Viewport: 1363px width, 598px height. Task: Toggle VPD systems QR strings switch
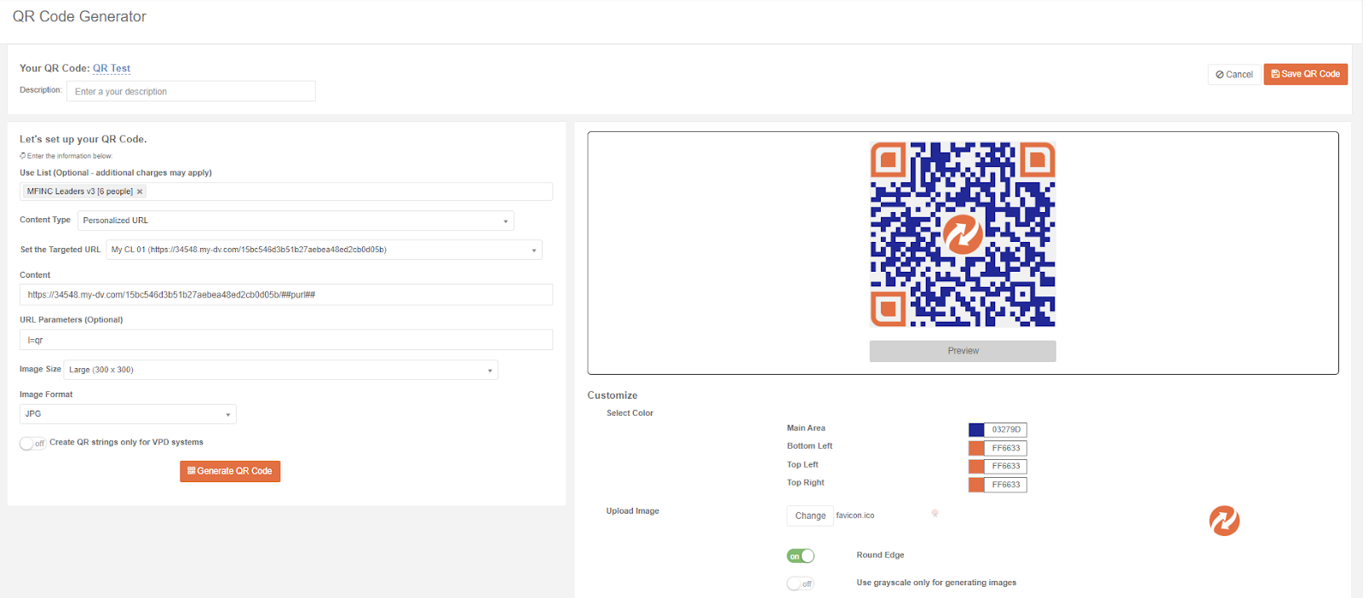(32, 443)
